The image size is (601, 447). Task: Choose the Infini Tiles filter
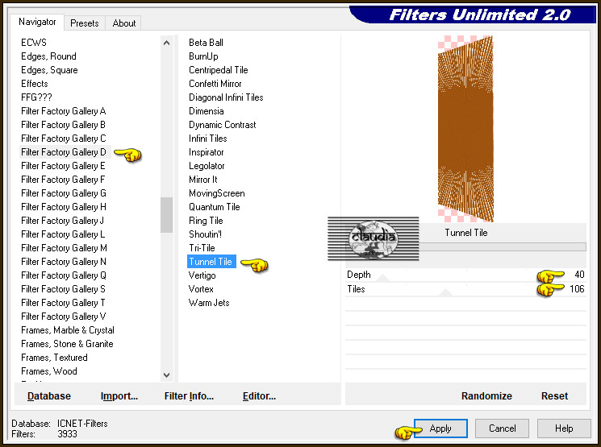point(208,139)
